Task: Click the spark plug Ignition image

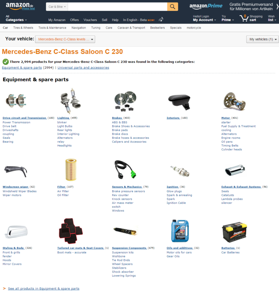Action: [x=180, y=171]
